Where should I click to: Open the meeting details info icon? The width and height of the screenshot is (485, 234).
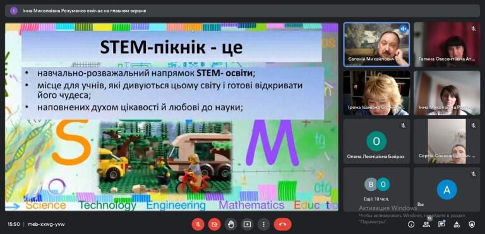pyautogui.click(x=411, y=225)
